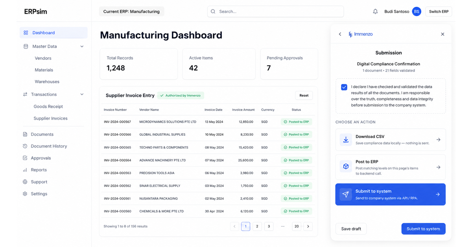The height and width of the screenshot is (247, 472).
Task: Click the back arrow in Immenzo panel
Action: point(340,34)
